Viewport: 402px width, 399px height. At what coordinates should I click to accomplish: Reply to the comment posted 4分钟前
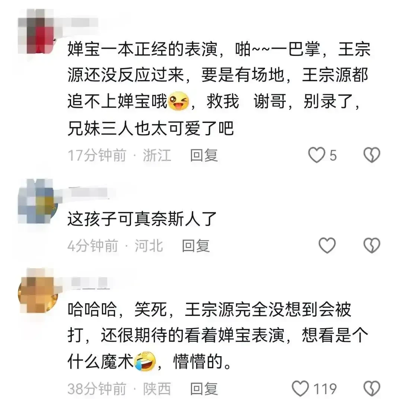point(196,246)
